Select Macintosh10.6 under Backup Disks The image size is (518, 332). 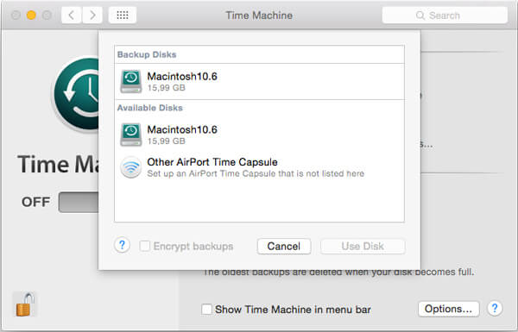(x=259, y=82)
